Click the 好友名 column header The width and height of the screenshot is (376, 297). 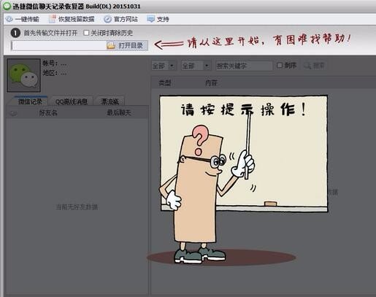click(48, 113)
